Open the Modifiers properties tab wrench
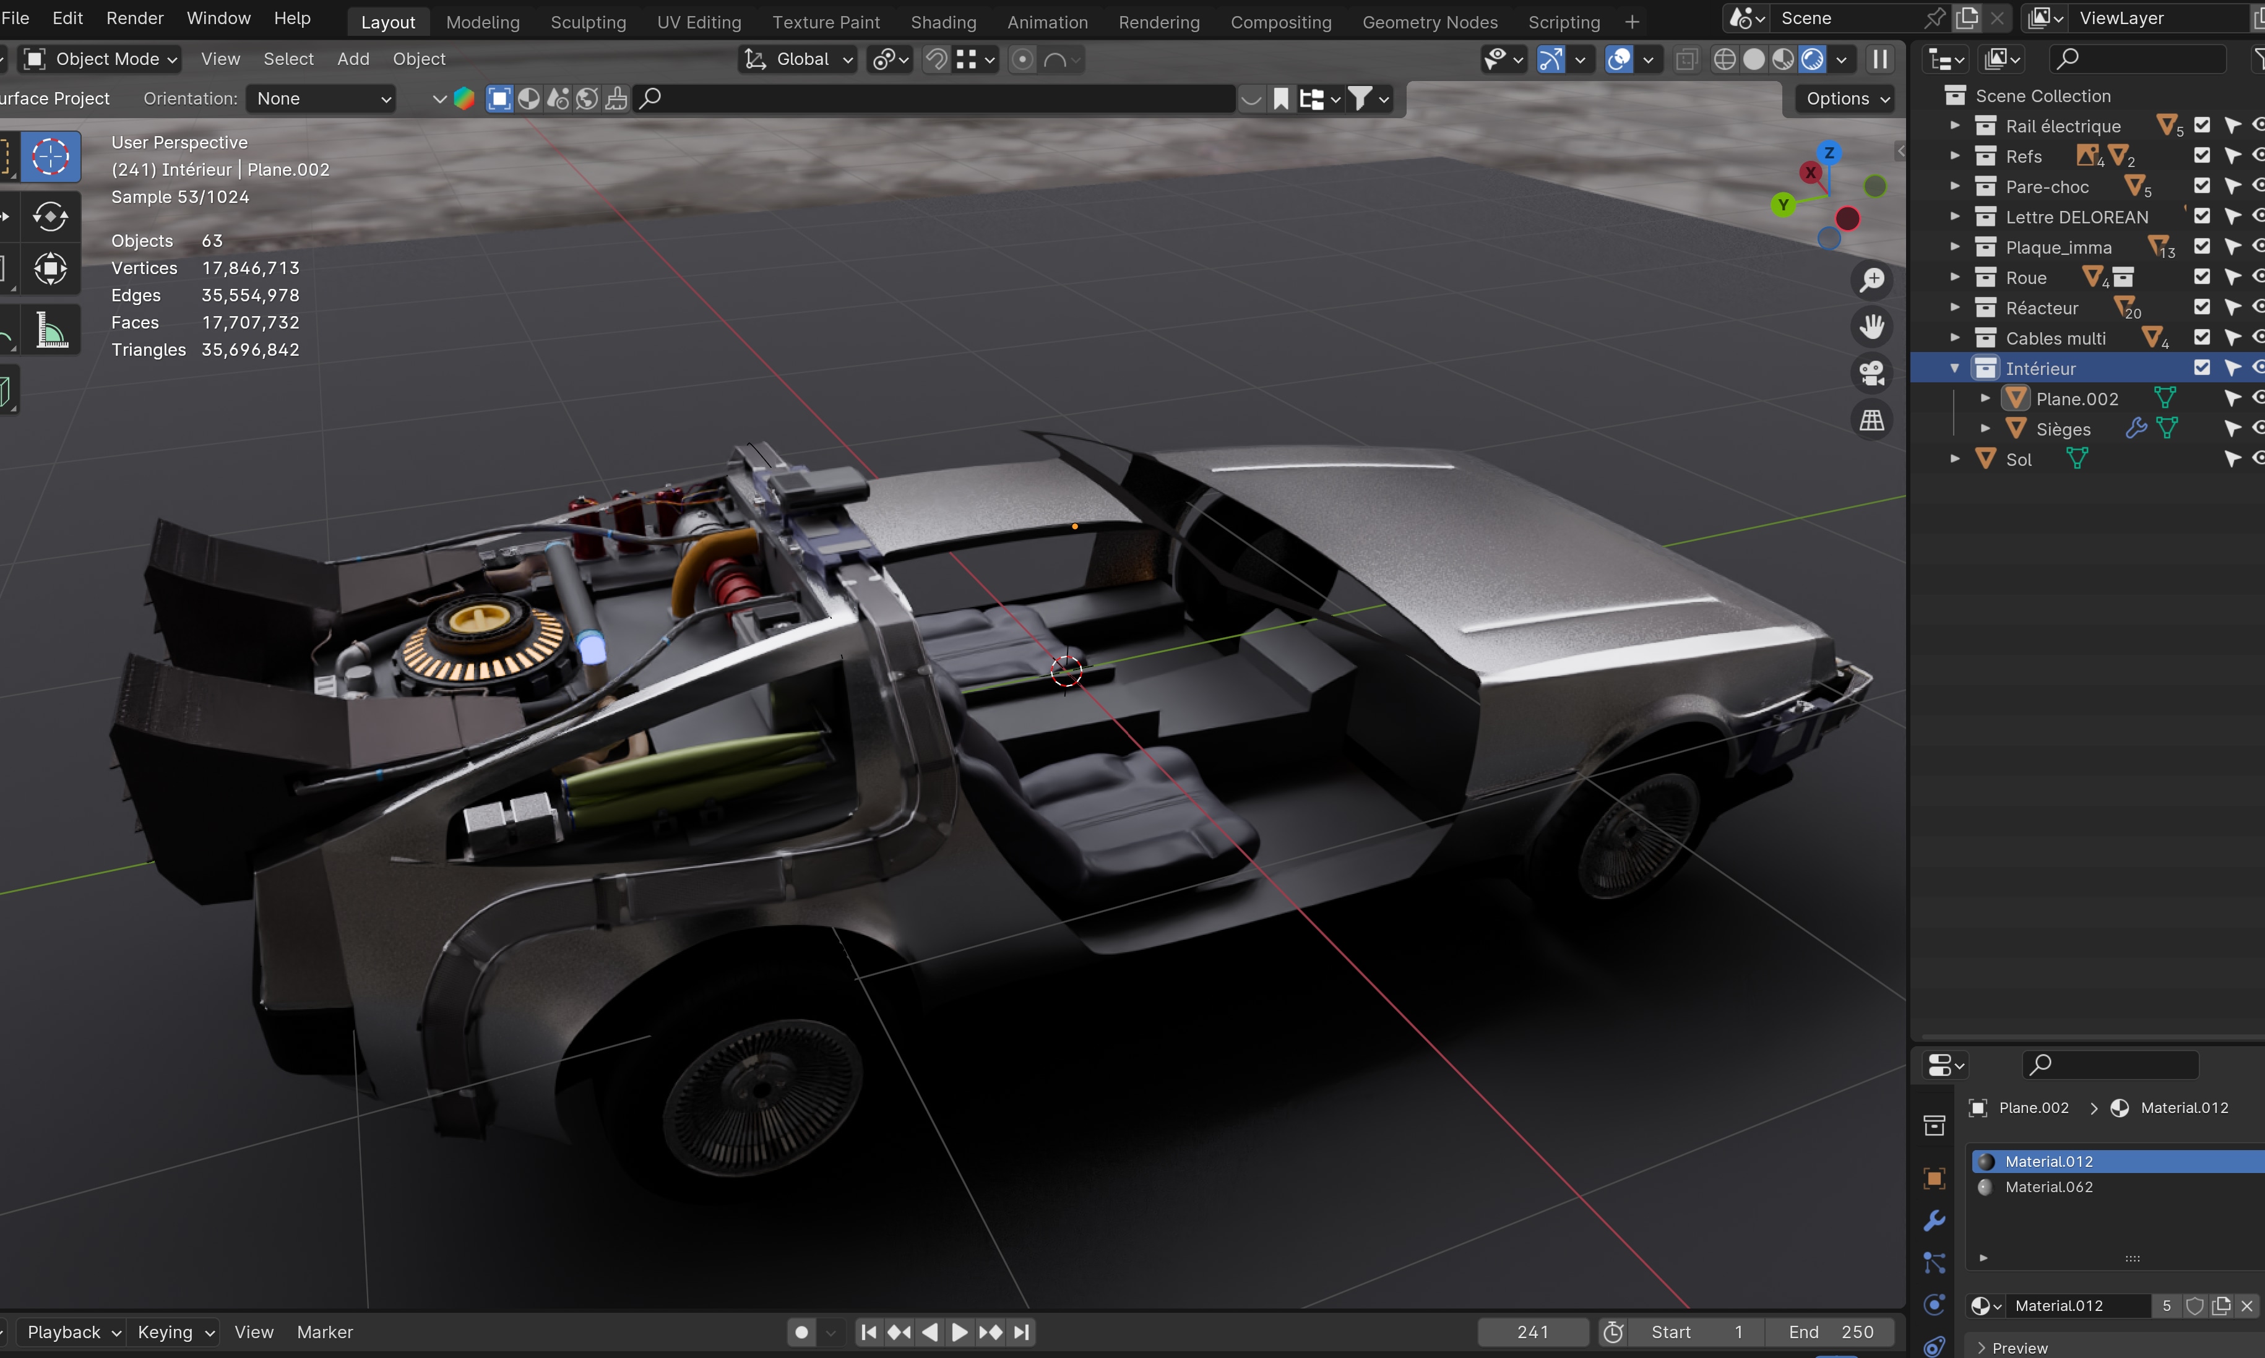 point(1934,1221)
